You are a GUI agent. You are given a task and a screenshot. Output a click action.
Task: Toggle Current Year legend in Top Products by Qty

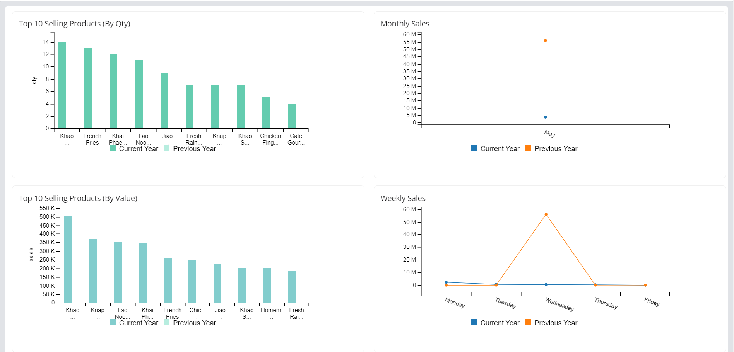tap(138, 149)
